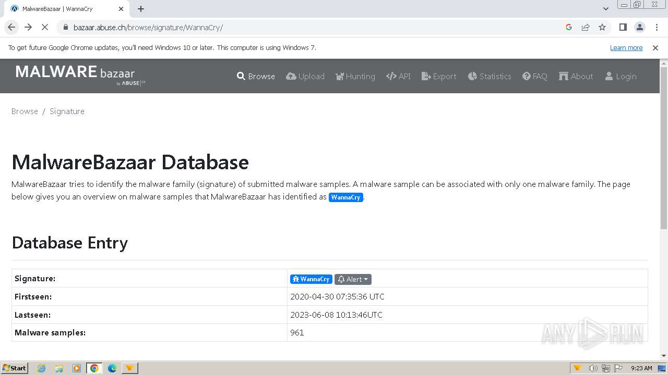Open the API menu item
The image size is (668, 375).
[398, 76]
